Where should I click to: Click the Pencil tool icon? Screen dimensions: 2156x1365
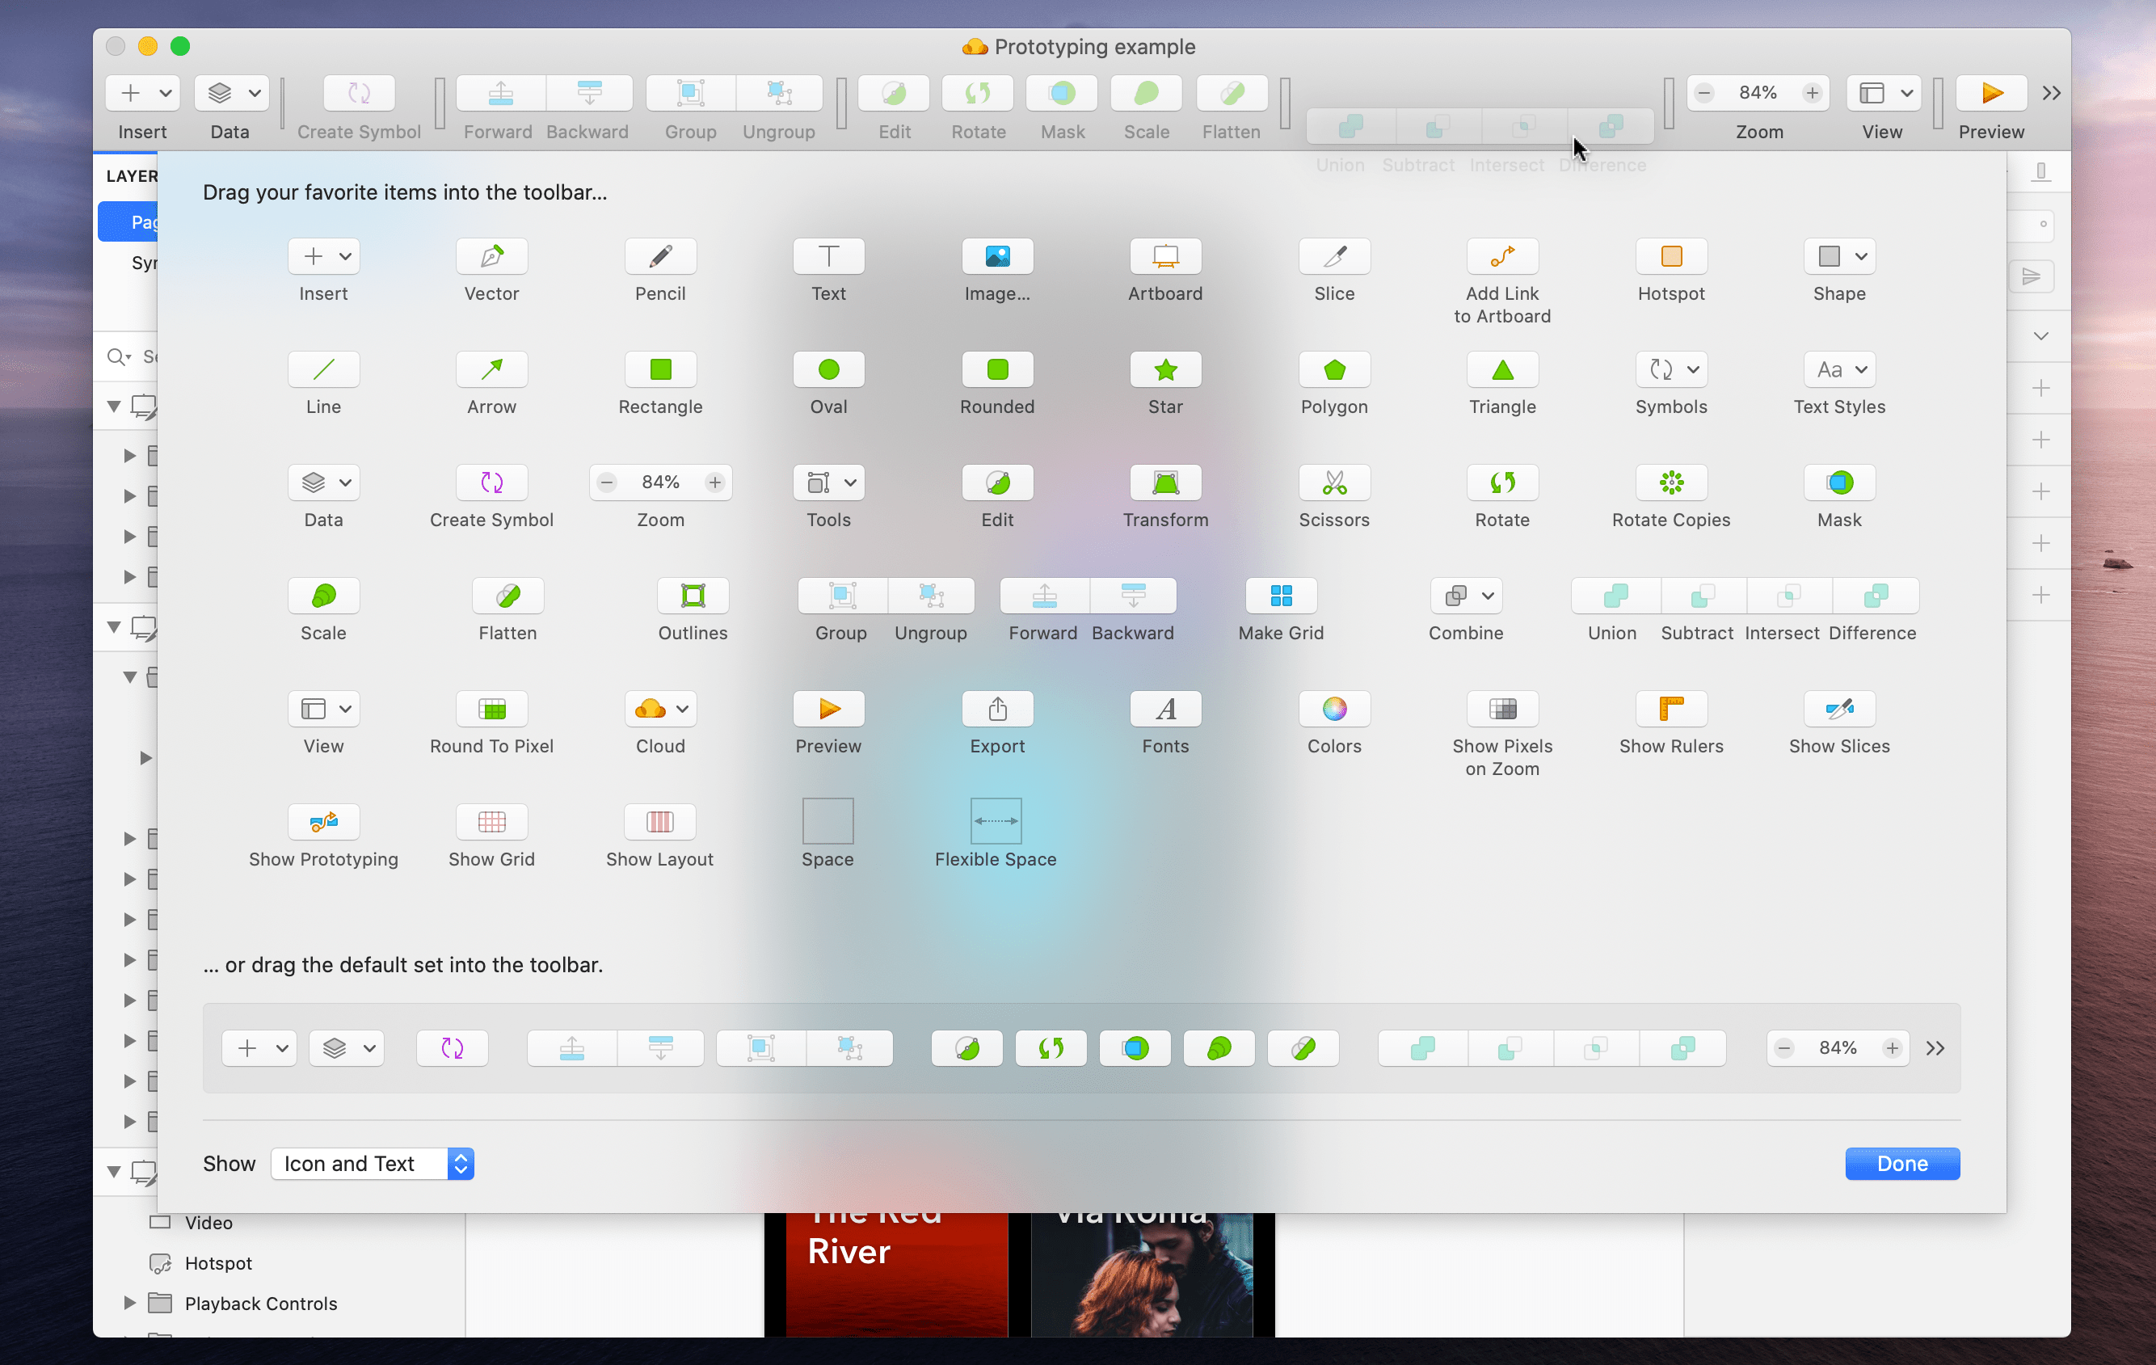(x=660, y=257)
